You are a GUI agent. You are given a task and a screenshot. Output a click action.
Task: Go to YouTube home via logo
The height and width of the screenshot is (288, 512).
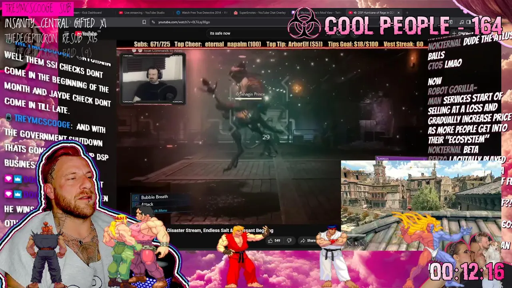[x=86, y=34]
